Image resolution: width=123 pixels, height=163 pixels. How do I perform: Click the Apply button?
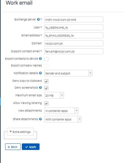coord(31,147)
